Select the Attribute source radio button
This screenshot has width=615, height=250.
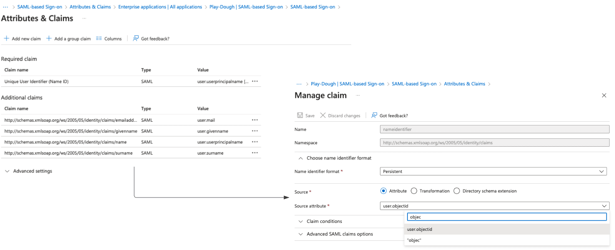(383, 191)
